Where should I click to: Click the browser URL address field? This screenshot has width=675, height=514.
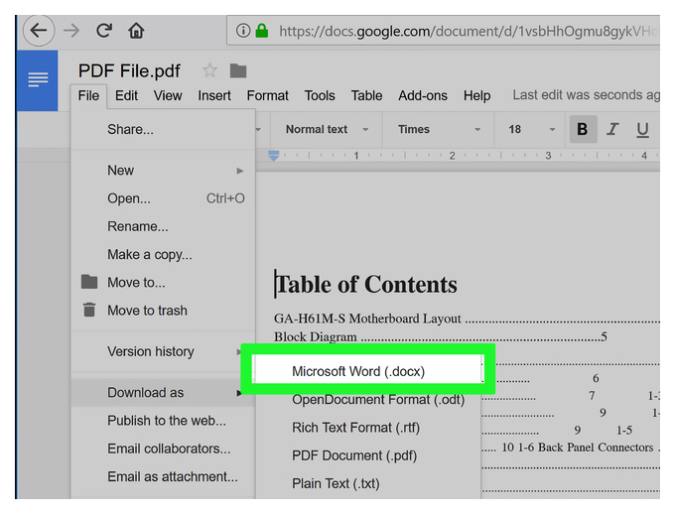444,31
